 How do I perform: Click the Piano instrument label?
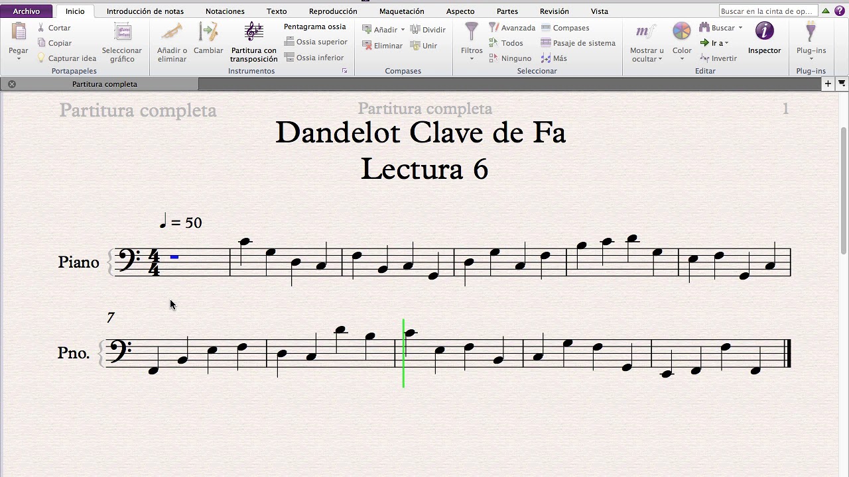point(78,262)
